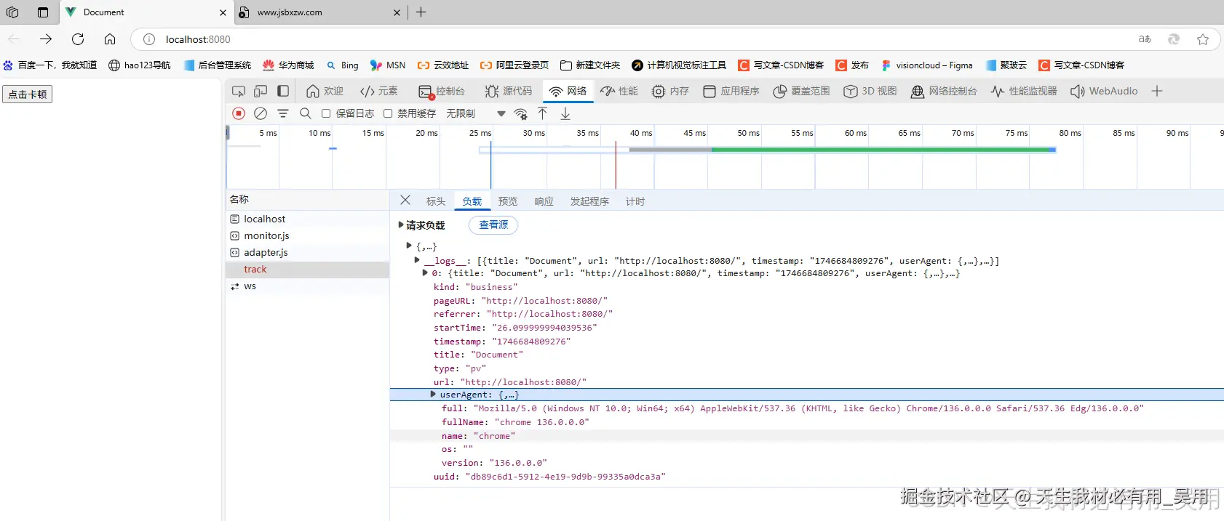The width and height of the screenshot is (1224, 521).
Task: Click the plus icon to add DevTools tool
Action: (1157, 92)
